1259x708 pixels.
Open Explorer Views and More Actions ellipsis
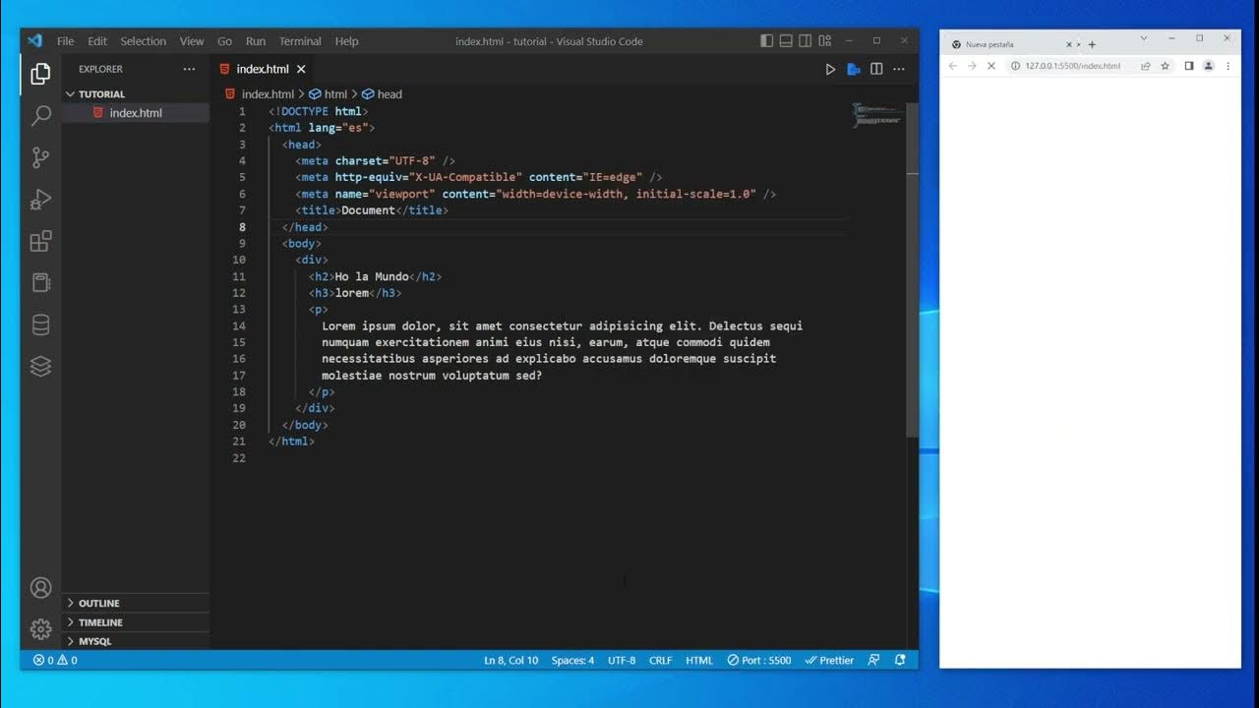[x=189, y=69]
